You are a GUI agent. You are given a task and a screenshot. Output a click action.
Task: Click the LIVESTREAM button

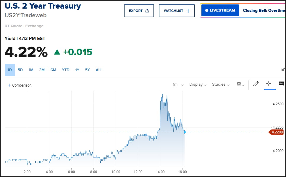[x=220, y=10]
